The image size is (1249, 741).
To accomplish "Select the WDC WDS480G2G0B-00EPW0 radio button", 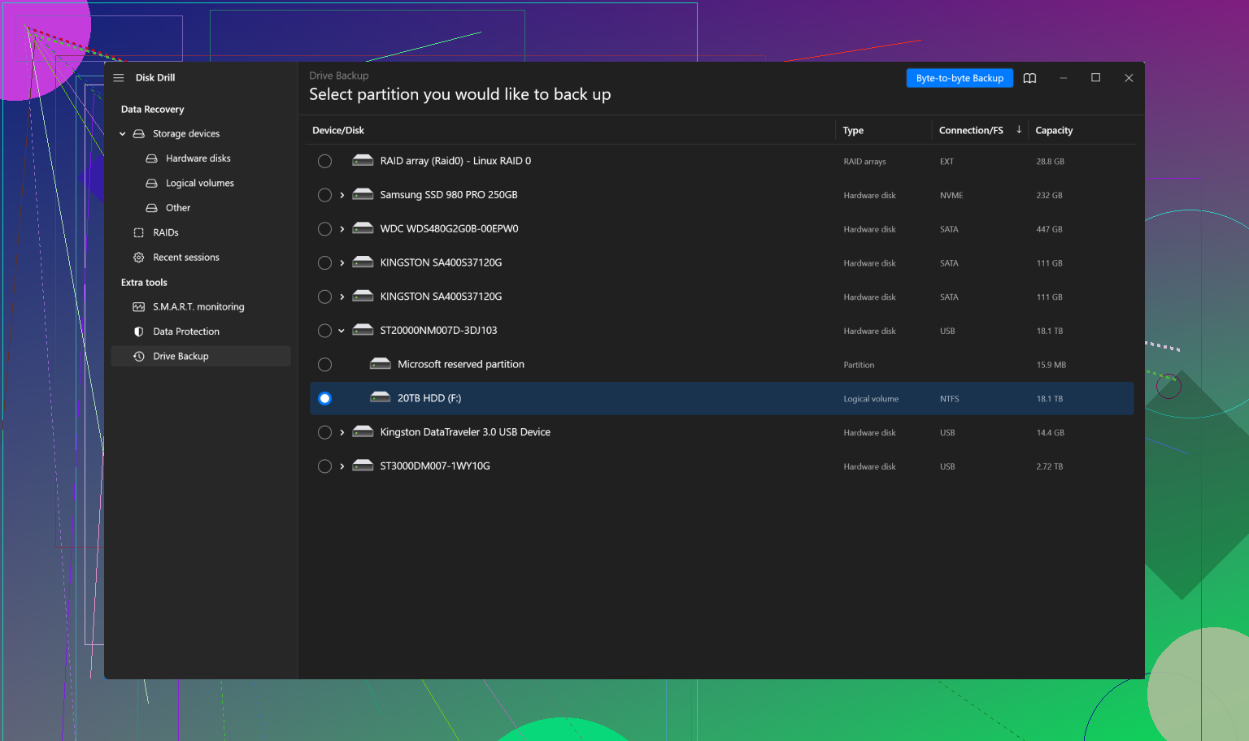I will (325, 229).
